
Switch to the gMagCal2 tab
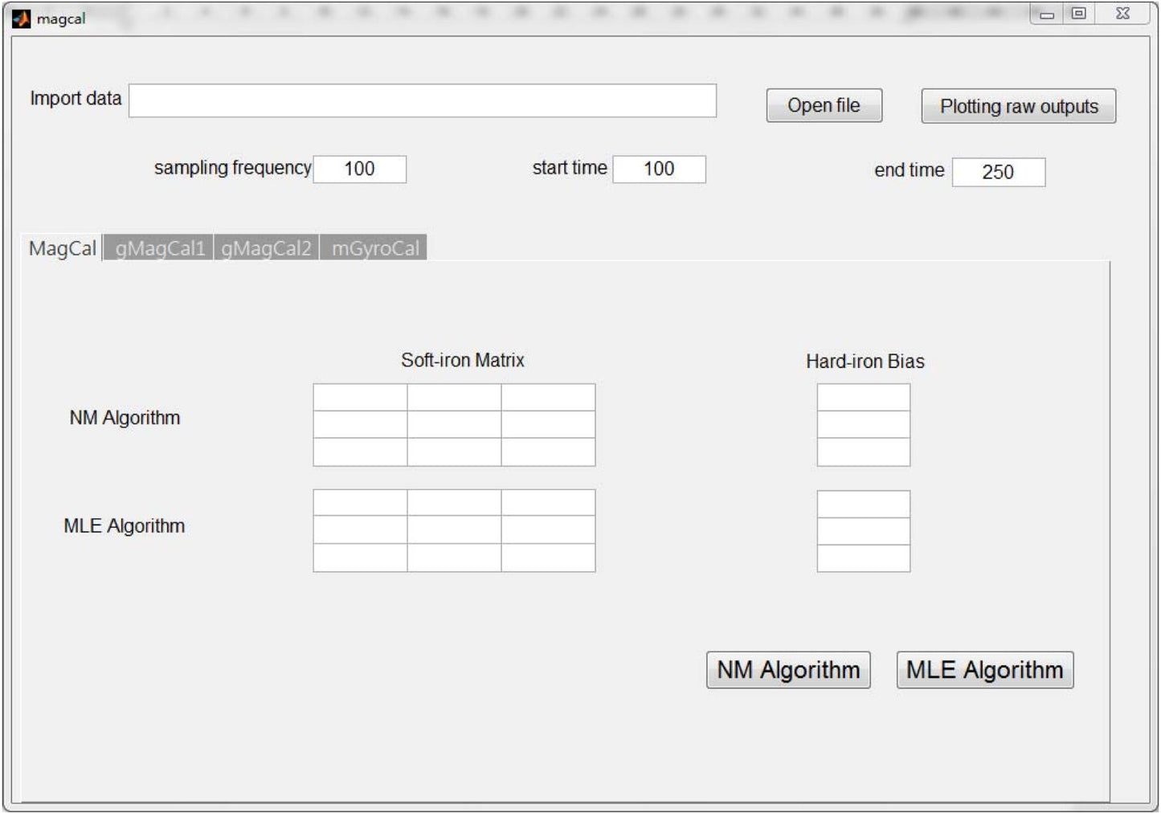point(266,248)
